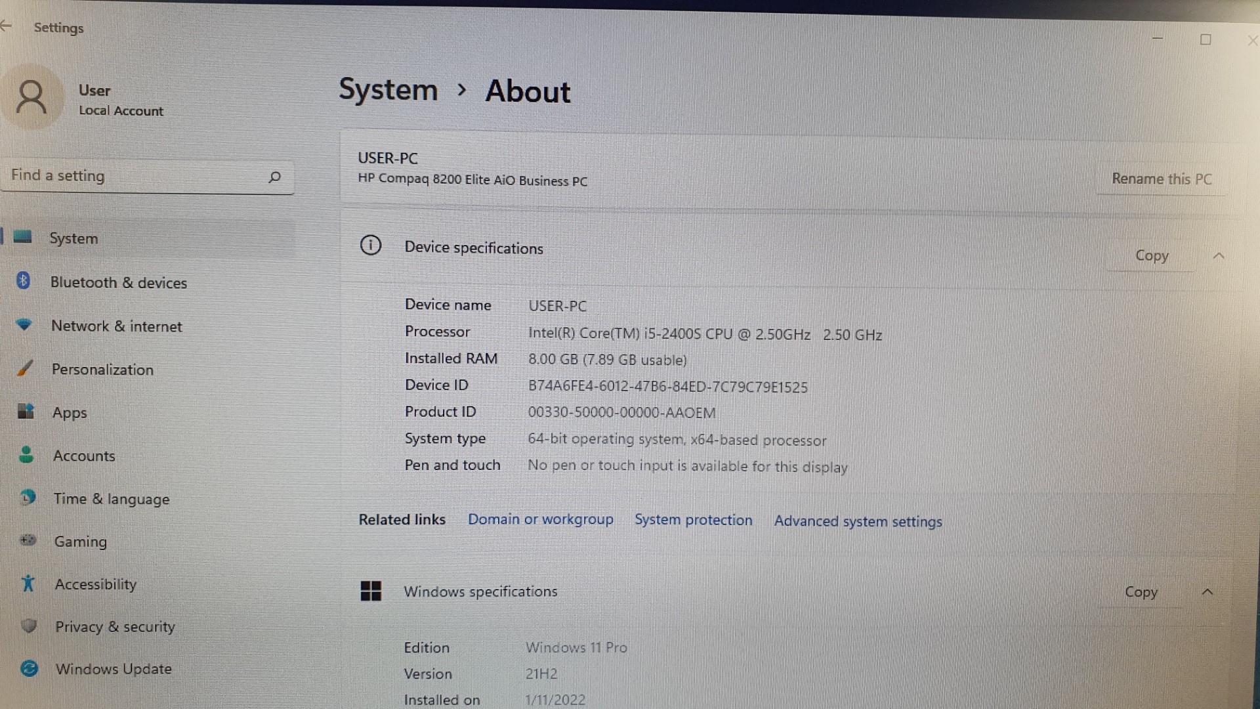
Task: Click HP Compaq 8200 Elite AiO Business PC text
Action: (472, 180)
